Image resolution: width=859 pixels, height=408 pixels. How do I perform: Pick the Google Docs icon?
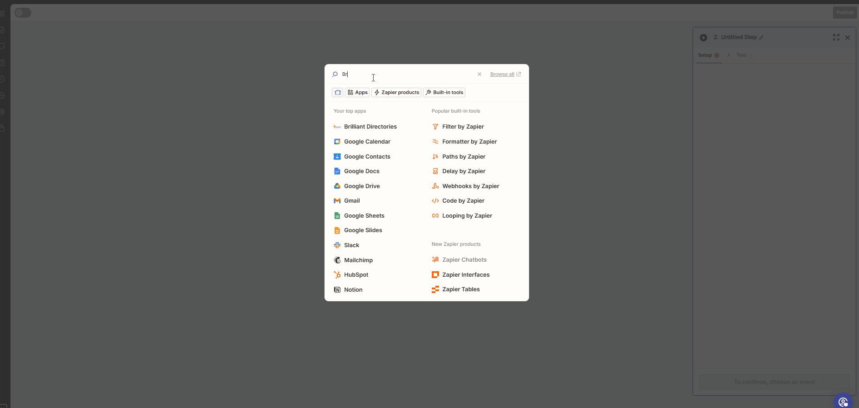[x=337, y=171]
